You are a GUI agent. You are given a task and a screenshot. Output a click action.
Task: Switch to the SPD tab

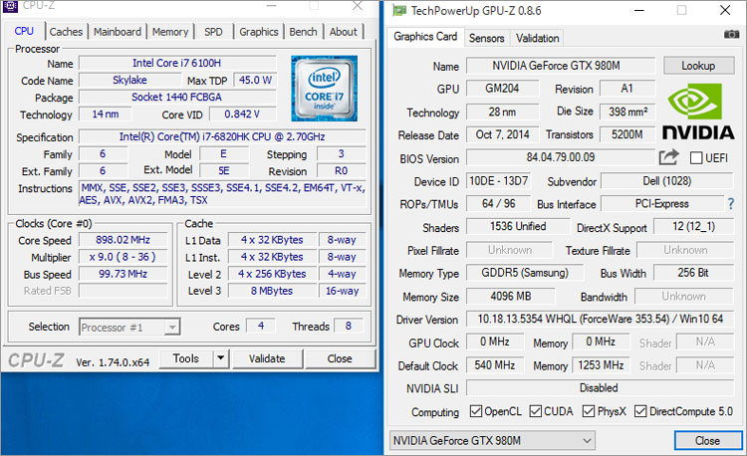click(x=213, y=32)
